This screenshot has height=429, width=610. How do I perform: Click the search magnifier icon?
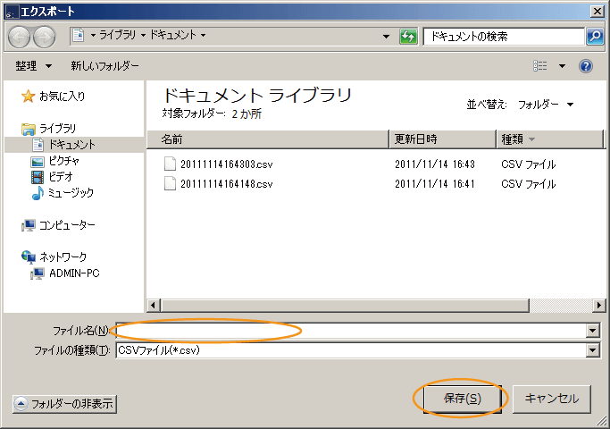595,37
